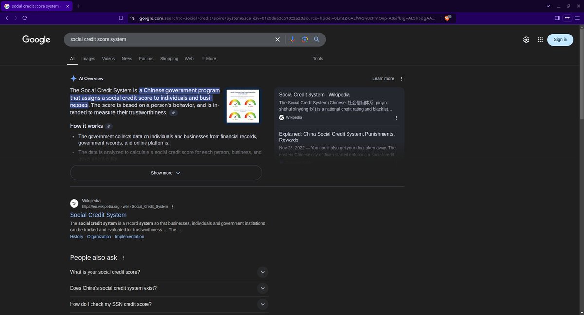
Task: Switch to the Images tab
Action: click(x=88, y=59)
